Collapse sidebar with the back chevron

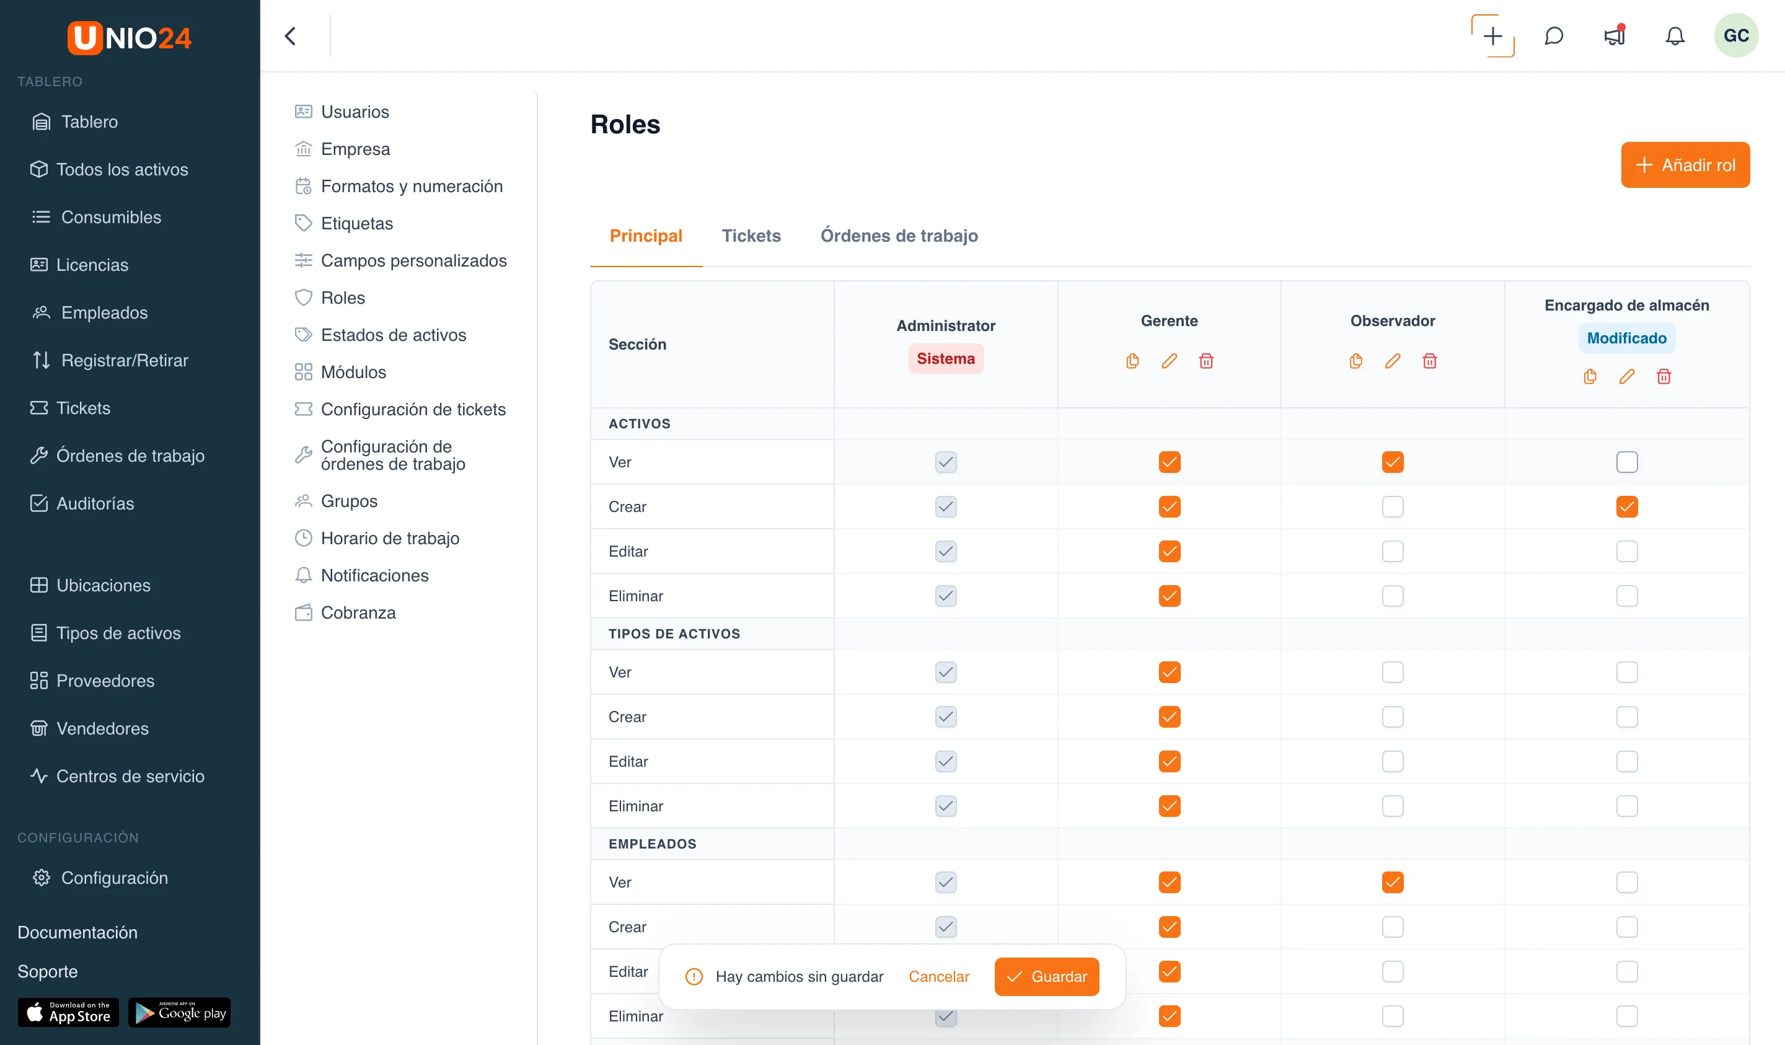pyautogui.click(x=291, y=36)
